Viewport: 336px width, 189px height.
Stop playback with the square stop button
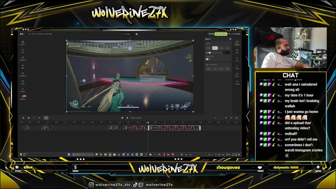point(122,118)
